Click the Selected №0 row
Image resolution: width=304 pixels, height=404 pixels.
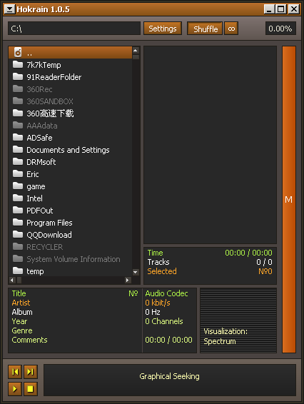click(x=210, y=271)
